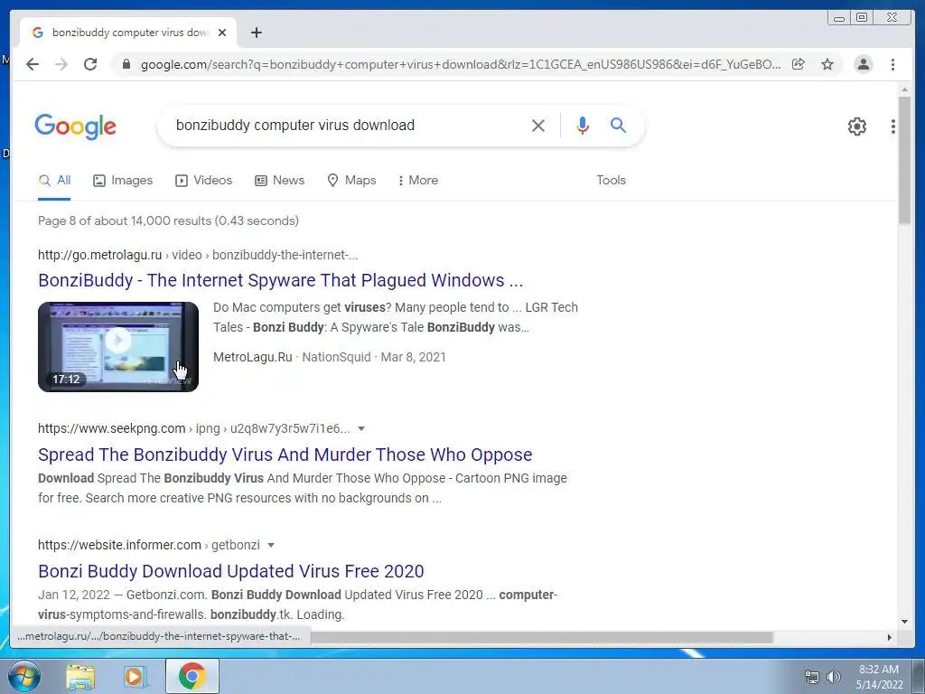The width and height of the screenshot is (925, 694).
Task: Reload the current page
Action: click(90, 64)
